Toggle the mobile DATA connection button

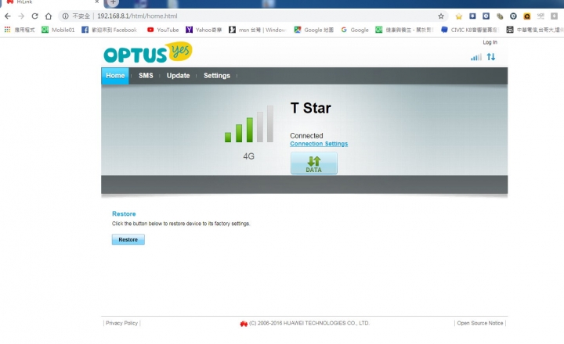coord(314,163)
